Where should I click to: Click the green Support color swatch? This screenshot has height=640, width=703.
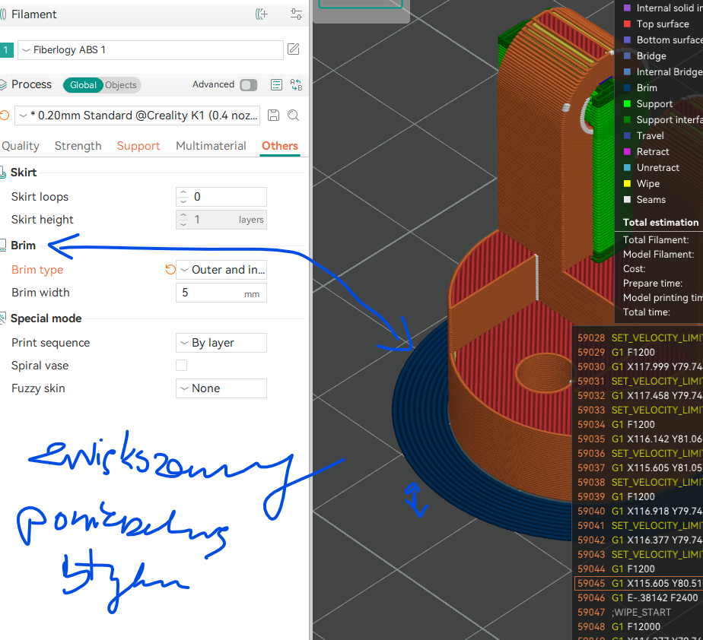627,104
